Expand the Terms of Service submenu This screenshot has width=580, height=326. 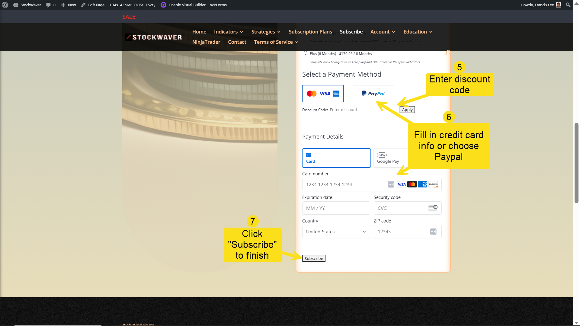point(276,42)
